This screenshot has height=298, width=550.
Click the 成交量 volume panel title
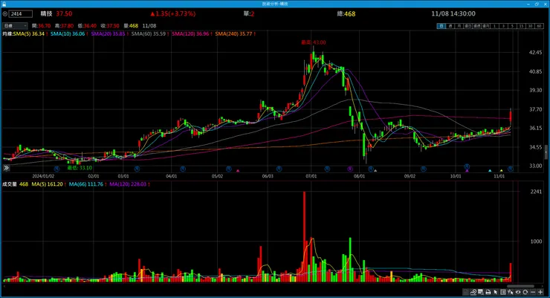click(10, 184)
